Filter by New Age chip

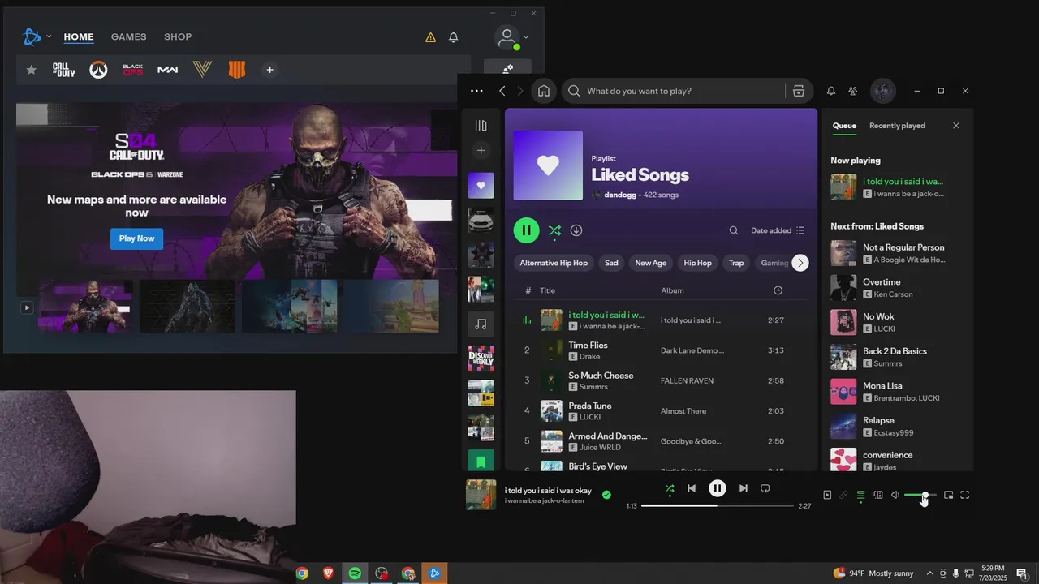pos(651,263)
